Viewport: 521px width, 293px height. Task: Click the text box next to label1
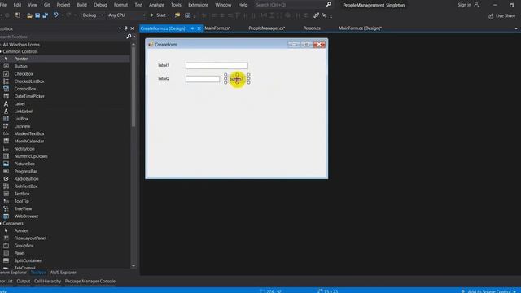(217, 66)
